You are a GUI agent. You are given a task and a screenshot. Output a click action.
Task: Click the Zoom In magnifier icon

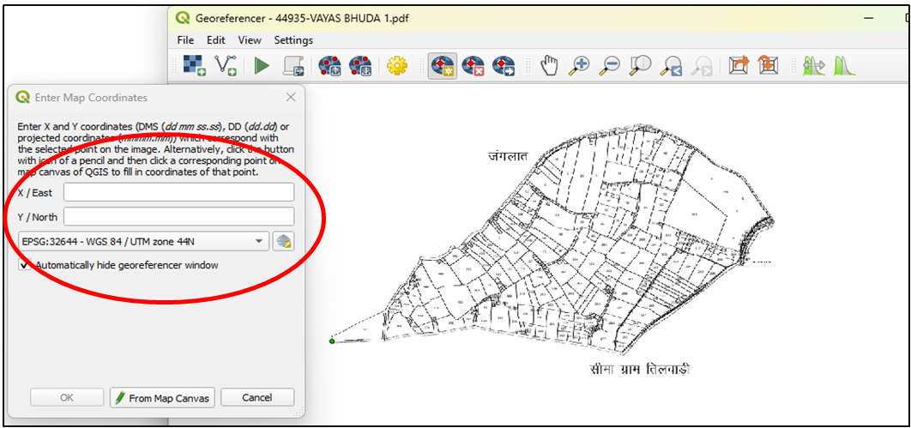[x=581, y=66]
